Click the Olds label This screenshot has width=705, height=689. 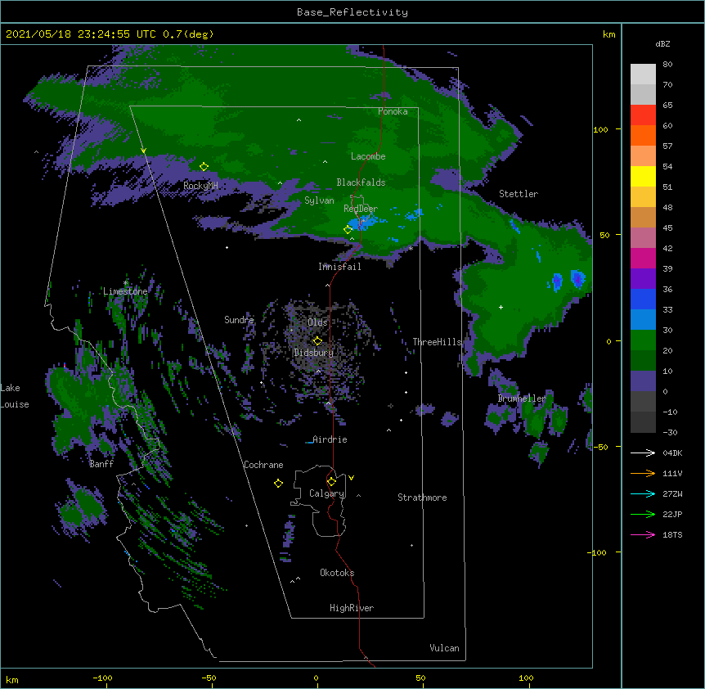tap(317, 322)
